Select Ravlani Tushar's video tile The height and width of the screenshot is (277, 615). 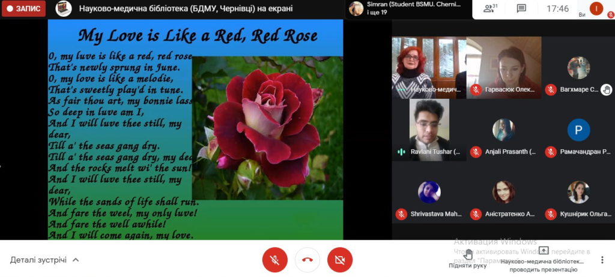click(429, 130)
